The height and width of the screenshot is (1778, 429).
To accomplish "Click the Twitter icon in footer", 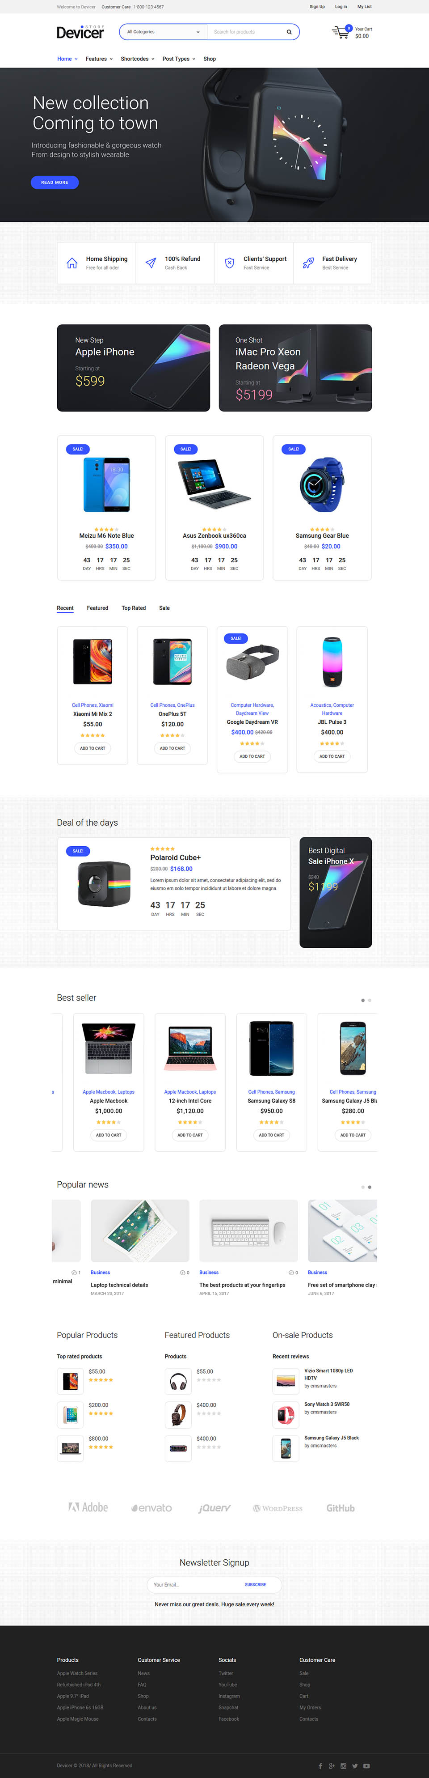I will (355, 1765).
